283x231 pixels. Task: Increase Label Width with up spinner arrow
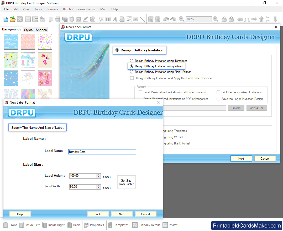[98, 186]
